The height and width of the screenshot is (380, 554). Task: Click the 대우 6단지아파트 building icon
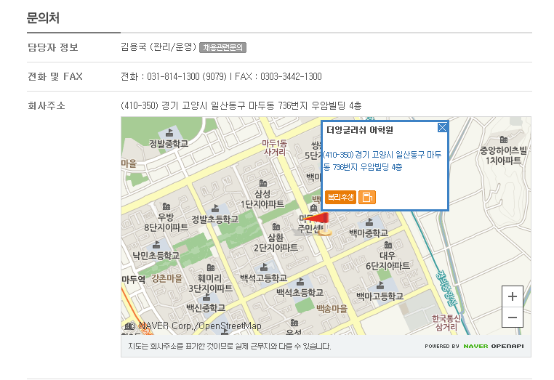click(388, 245)
